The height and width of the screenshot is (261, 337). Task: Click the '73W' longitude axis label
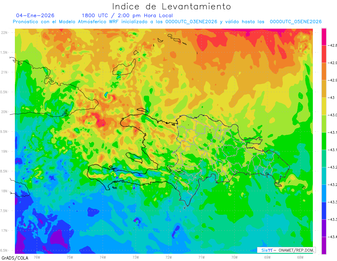136,257
